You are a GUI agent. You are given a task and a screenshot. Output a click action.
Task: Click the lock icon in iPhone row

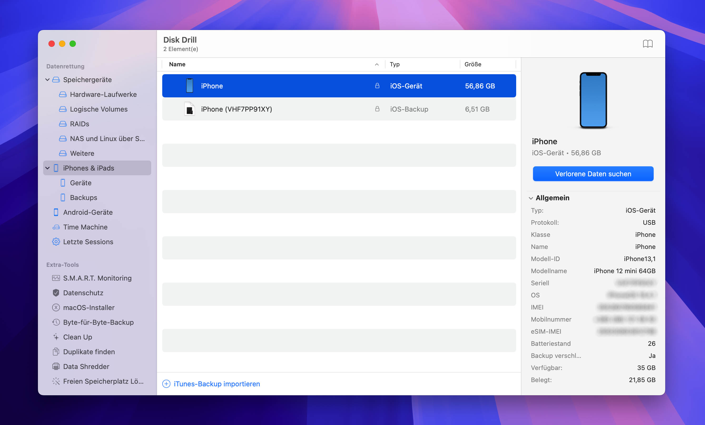coord(377,86)
